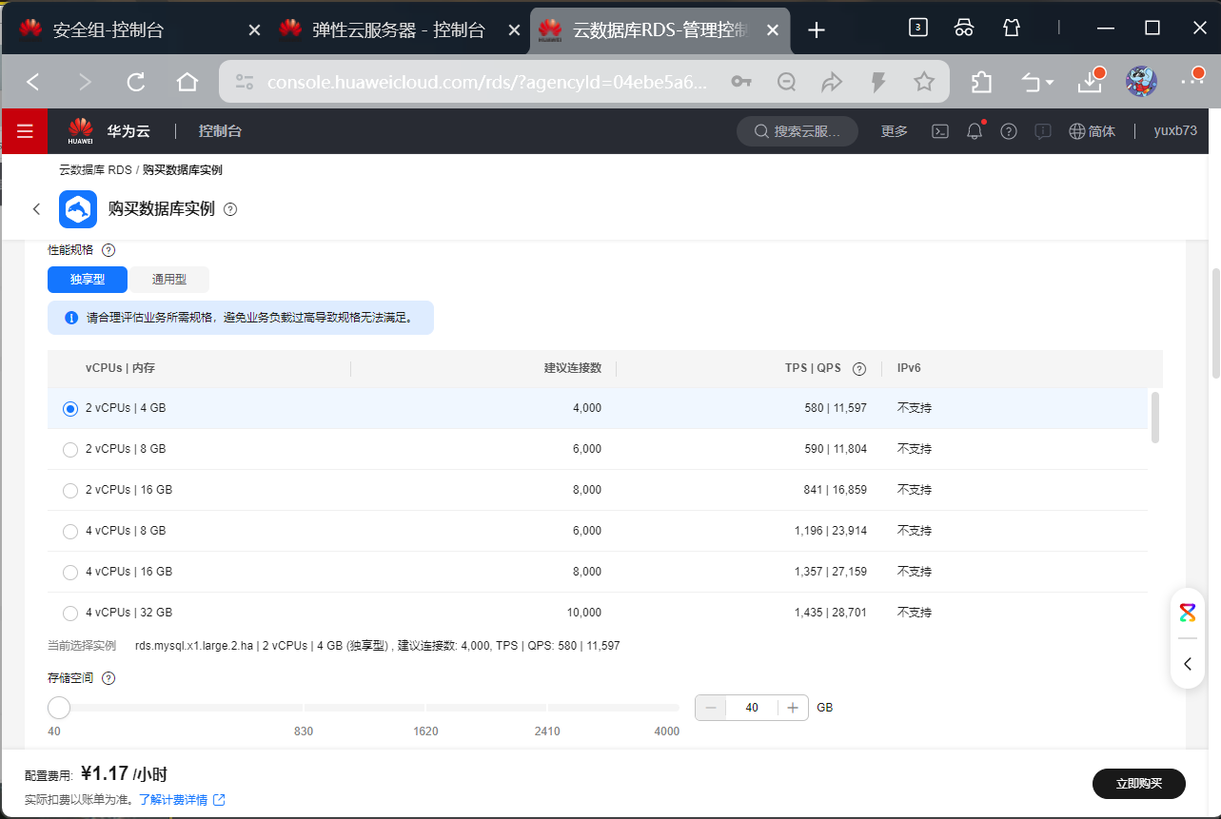Open the 更多 menu in top bar
Screen dimensions: 1221x819
(895, 131)
